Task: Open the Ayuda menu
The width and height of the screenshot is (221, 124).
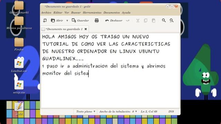Action: coord(126,12)
